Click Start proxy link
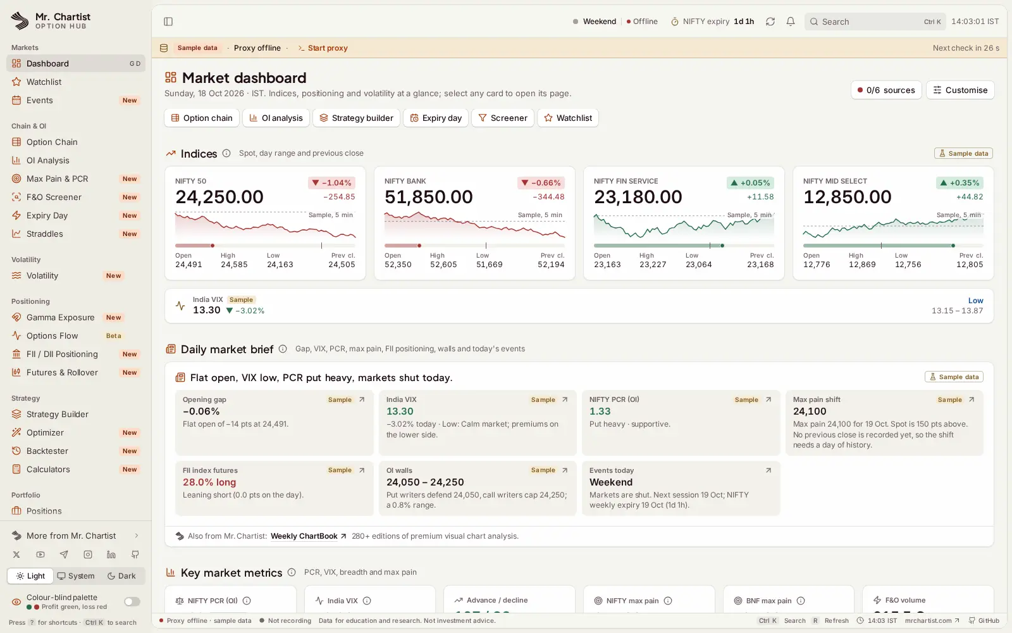 (x=323, y=48)
